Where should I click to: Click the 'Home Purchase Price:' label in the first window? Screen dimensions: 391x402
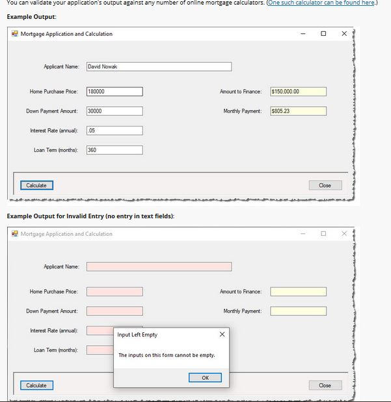(x=54, y=91)
